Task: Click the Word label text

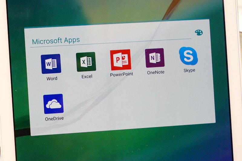Action: pos(52,79)
